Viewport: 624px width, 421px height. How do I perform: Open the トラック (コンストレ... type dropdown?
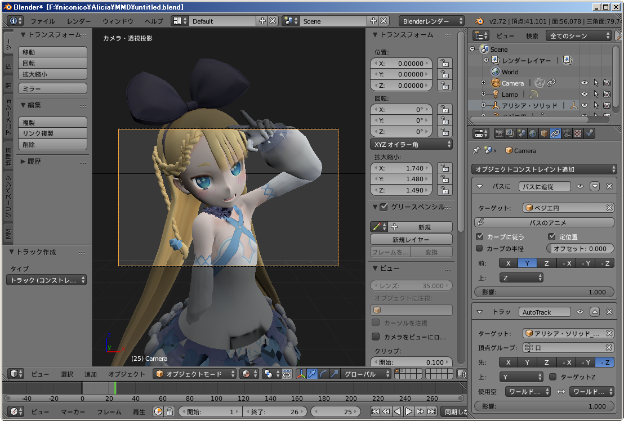(x=47, y=280)
